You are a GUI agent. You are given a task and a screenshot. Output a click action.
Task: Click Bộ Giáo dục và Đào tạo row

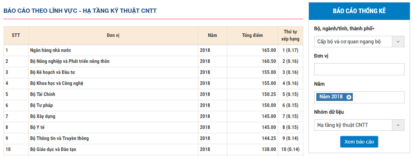coord(53,150)
